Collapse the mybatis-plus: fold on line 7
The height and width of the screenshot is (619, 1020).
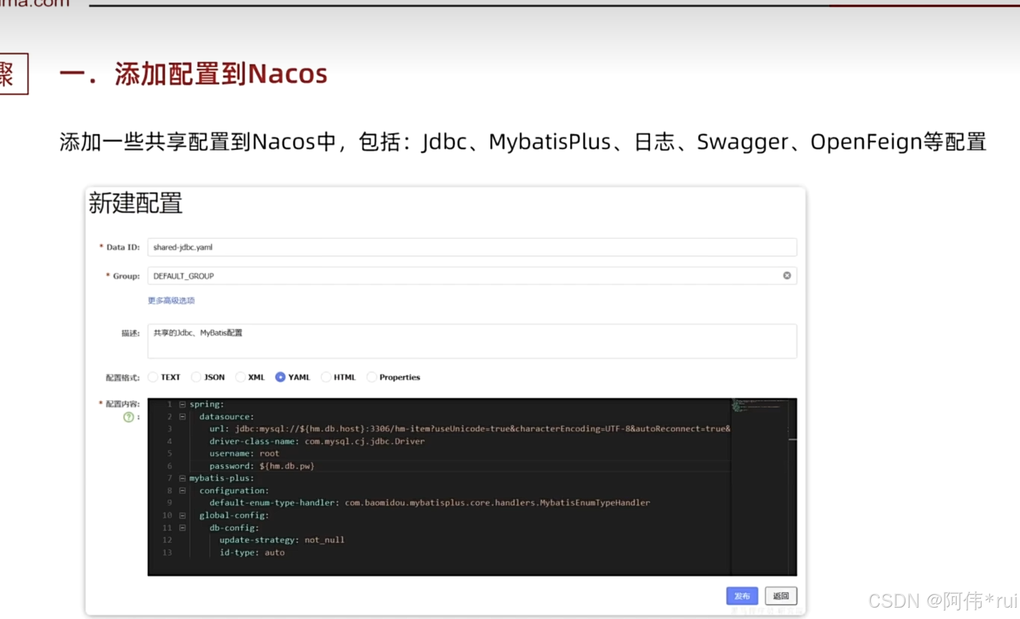[182, 478]
